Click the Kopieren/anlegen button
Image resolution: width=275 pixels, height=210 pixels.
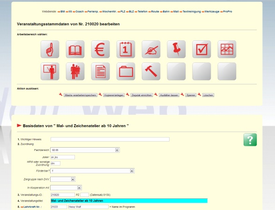pyautogui.click(x=114, y=95)
